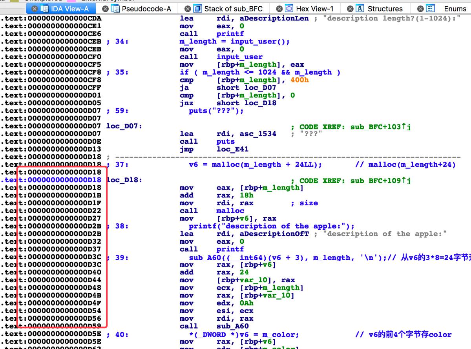Close the Hex View-1 tab
The image size is (471, 349).
click(x=279, y=9)
